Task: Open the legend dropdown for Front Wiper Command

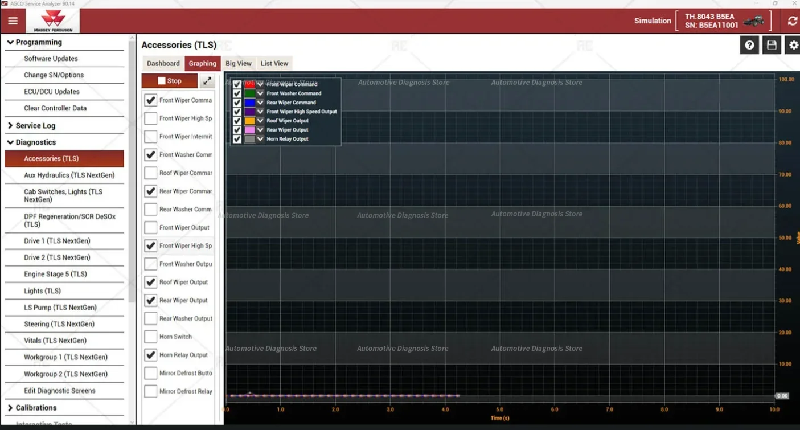Action: [260, 84]
